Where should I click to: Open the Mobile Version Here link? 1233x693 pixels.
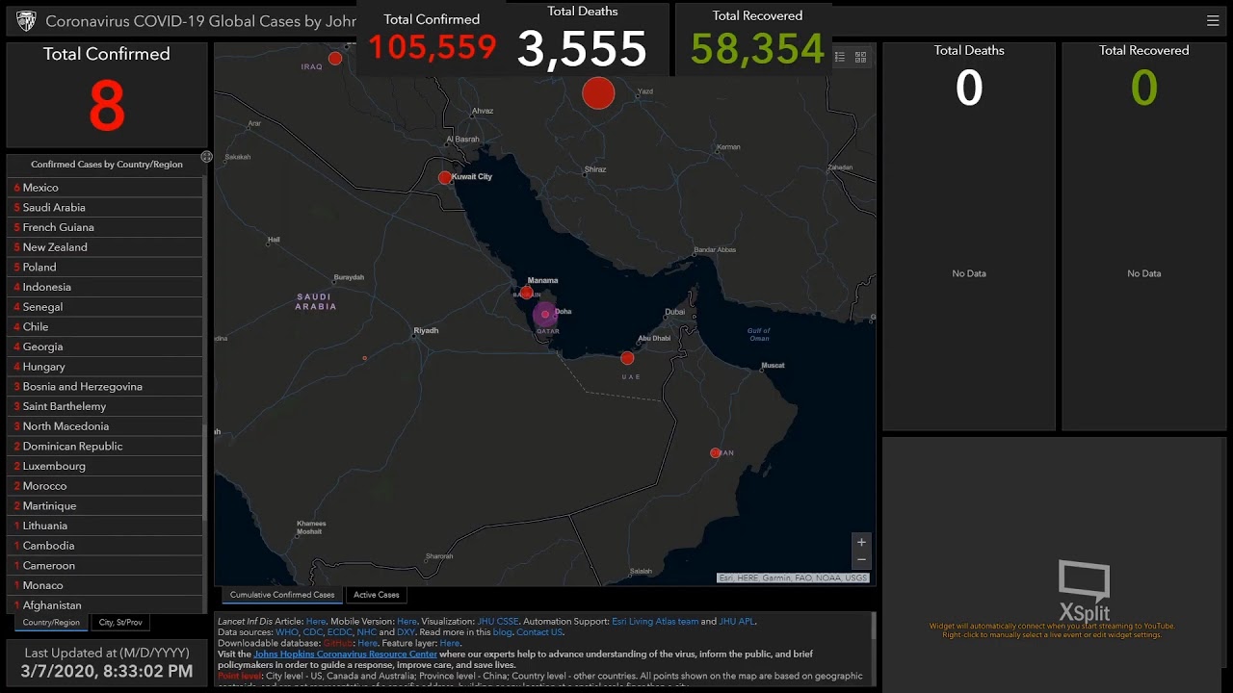click(x=407, y=622)
